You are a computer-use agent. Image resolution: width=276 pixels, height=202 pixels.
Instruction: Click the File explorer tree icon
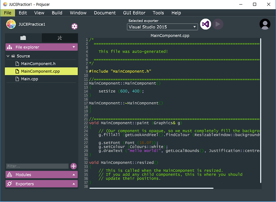point(10,47)
